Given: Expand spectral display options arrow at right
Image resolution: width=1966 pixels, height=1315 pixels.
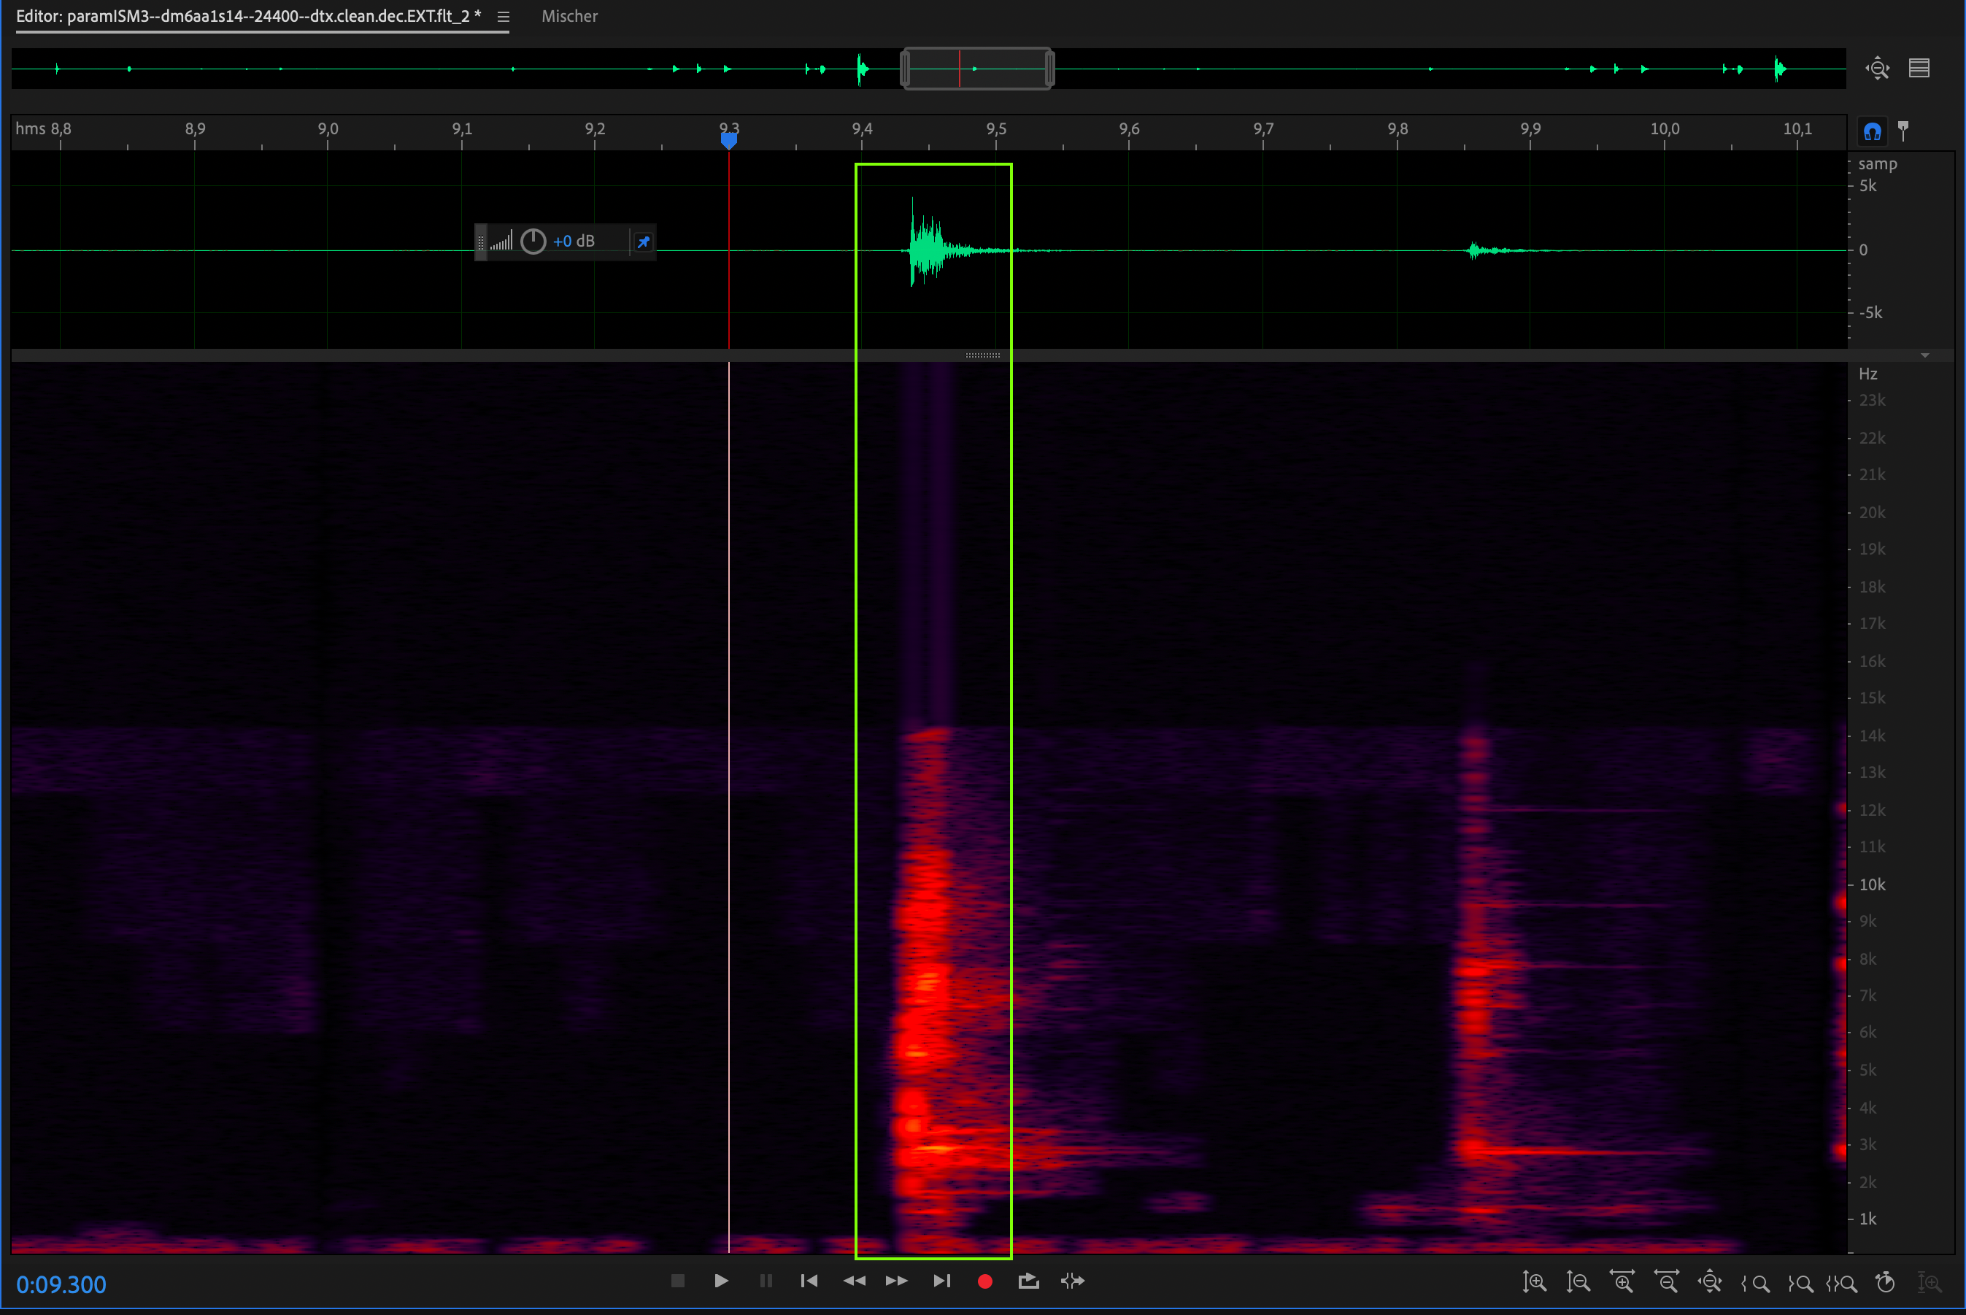Looking at the screenshot, I should (1925, 355).
